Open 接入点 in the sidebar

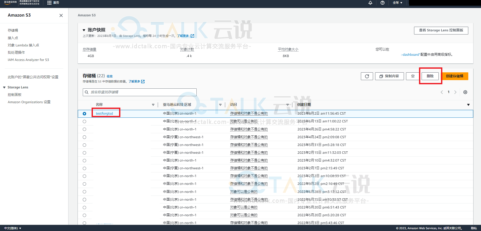[13, 38]
